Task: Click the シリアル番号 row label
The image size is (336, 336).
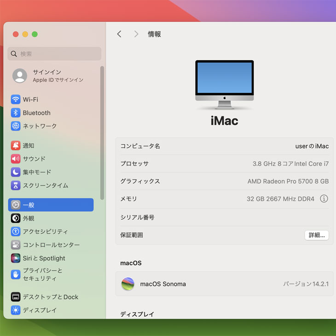Action: click(x=137, y=217)
